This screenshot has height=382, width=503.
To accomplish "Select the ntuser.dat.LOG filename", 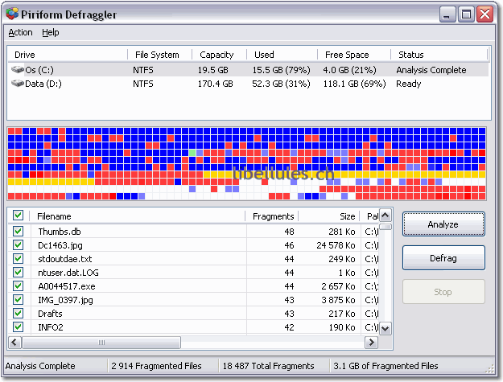I will tap(68, 273).
